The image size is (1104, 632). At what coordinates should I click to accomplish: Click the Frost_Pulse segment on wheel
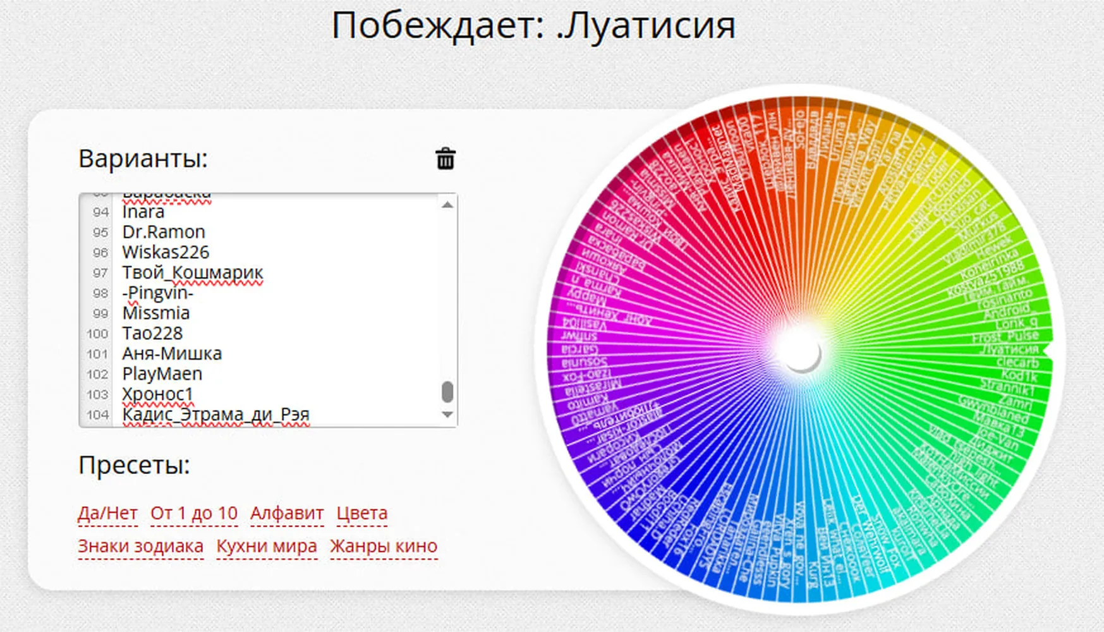tap(1005, 336)
